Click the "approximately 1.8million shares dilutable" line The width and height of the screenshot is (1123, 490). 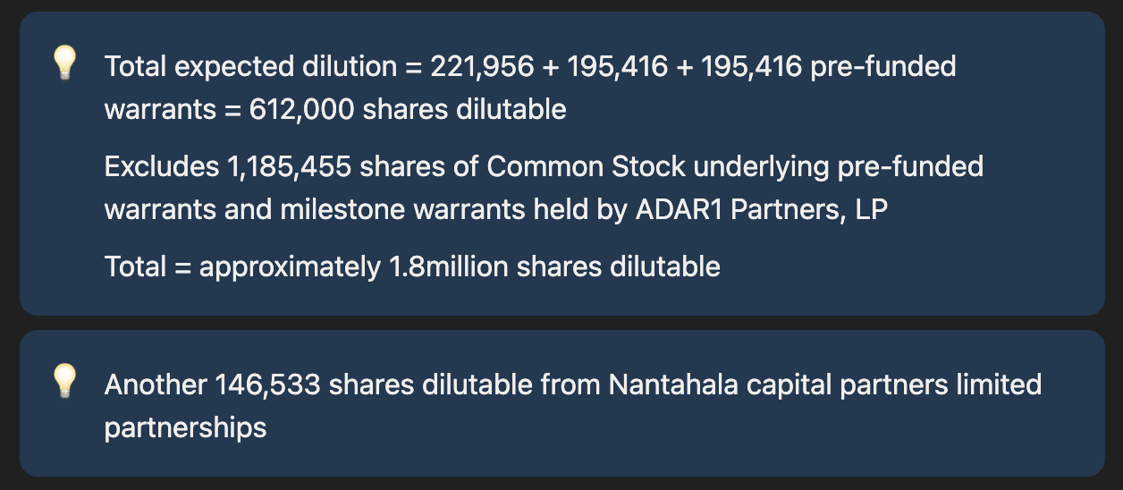(460, 266)
